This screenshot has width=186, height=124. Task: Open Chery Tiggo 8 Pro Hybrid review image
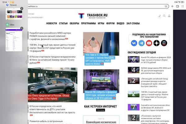click(53, 81)
